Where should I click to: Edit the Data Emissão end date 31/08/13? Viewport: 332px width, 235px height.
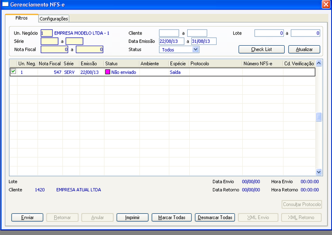pos(204,41)
